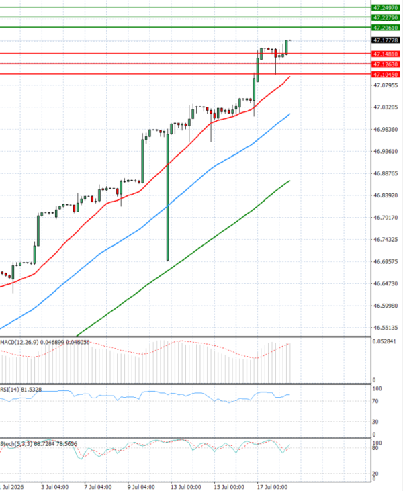The image size is (403, 491).
Task: Select the 47.10450 red support label
Action: [x=386, y=75]
